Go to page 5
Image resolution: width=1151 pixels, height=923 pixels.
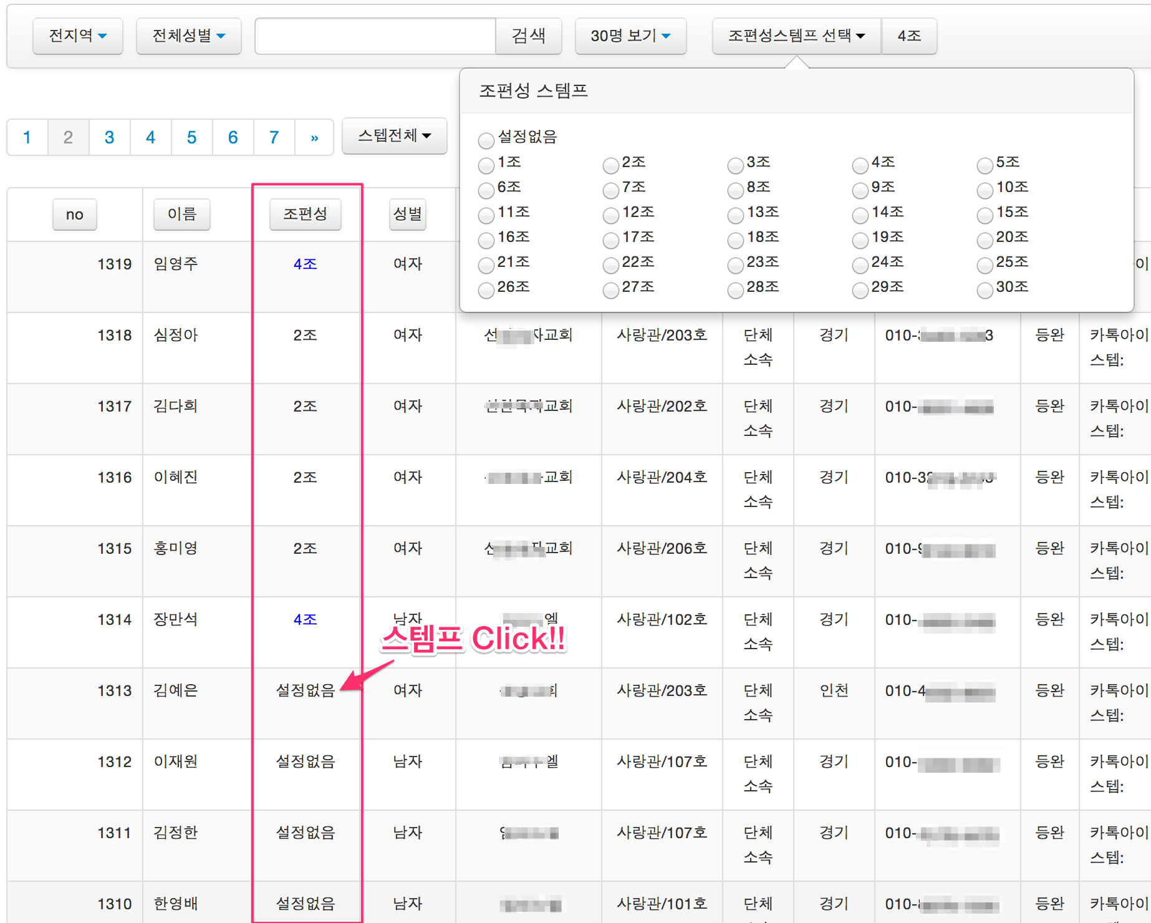(192, 137)
